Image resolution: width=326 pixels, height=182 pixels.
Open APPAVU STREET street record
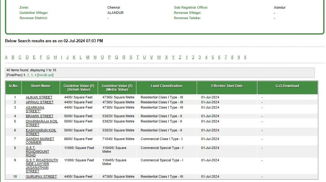[x=40, y=102]
